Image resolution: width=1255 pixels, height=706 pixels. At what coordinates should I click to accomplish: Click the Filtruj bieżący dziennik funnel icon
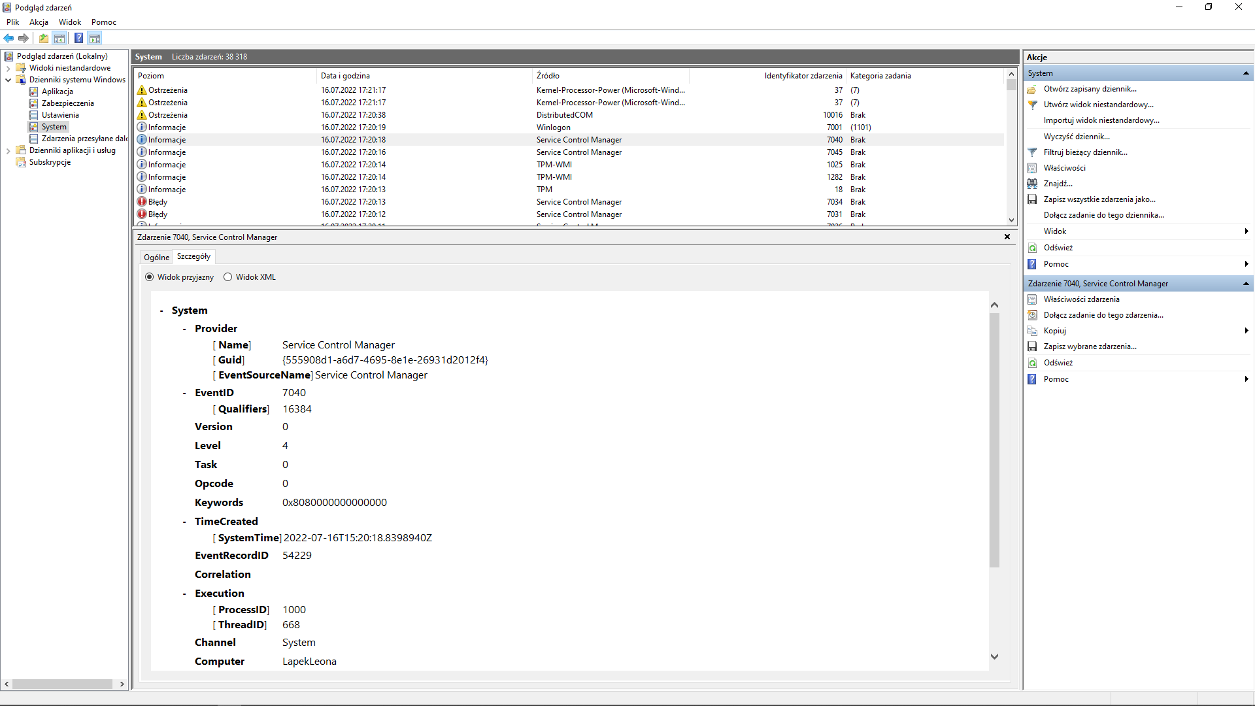coord(1032,152)
